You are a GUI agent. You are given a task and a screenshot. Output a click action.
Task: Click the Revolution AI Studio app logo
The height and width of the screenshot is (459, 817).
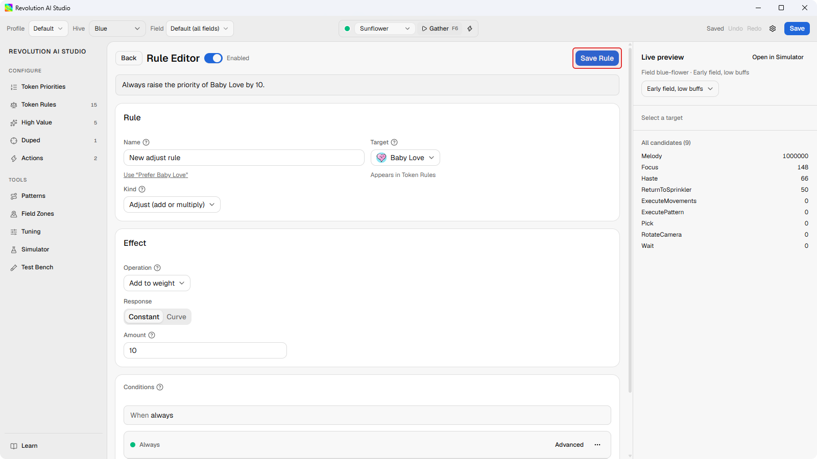pos(9,8)
